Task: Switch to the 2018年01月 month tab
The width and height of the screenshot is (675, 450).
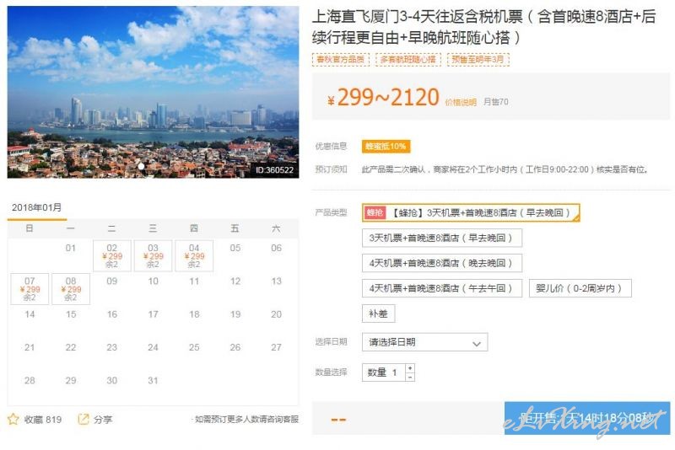Action: point(36,207)
